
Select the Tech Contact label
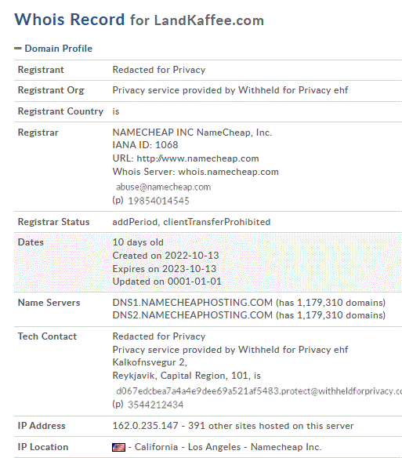tap(47, 336)
